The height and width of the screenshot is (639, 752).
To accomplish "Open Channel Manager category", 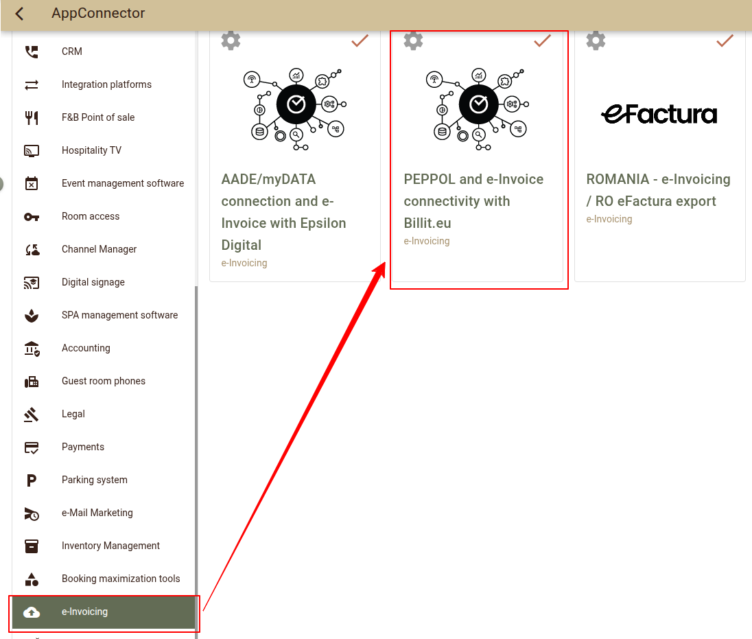I will tap(104, 249).
